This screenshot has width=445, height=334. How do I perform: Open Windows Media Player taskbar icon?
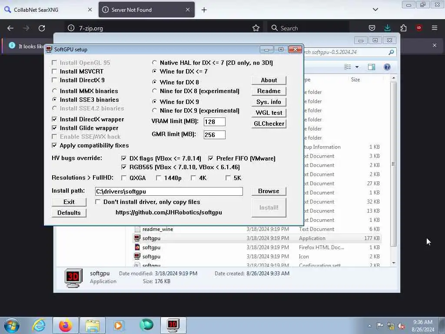tap(118, 325)
